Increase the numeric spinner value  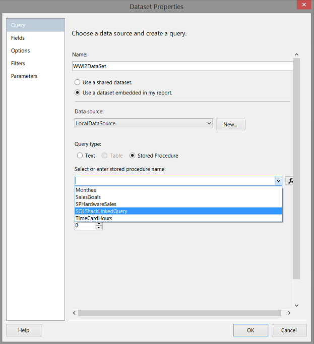(x=99, y=224)
